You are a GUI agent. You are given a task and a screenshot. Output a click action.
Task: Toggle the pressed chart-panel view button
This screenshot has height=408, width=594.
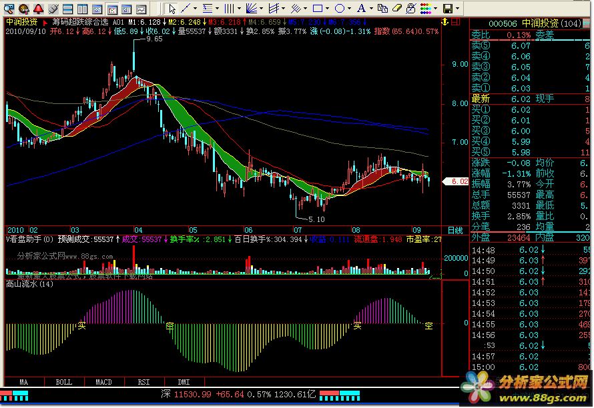point(112,8)
